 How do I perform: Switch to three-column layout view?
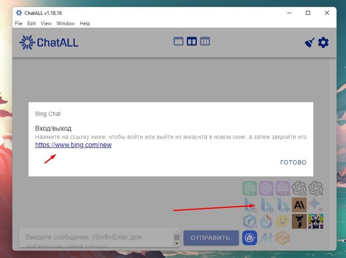point(205,41)
